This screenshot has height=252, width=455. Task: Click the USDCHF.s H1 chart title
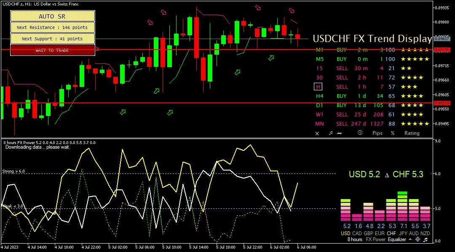40,4
